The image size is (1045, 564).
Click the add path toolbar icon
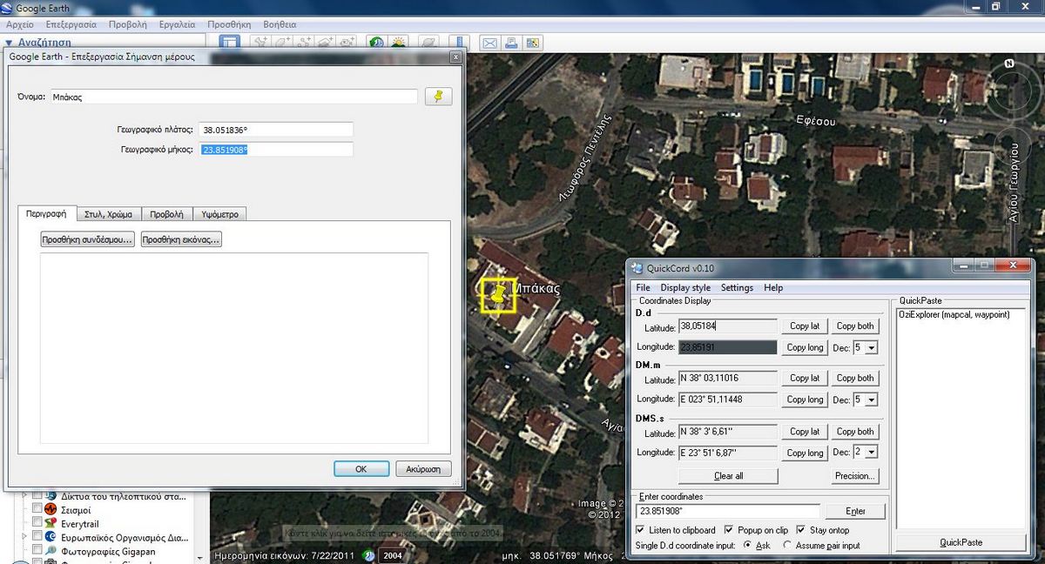coord(304,42)
